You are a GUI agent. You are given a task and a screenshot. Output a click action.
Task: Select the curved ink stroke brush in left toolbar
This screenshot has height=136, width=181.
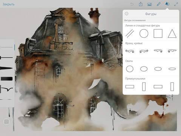tap(7, 89)
